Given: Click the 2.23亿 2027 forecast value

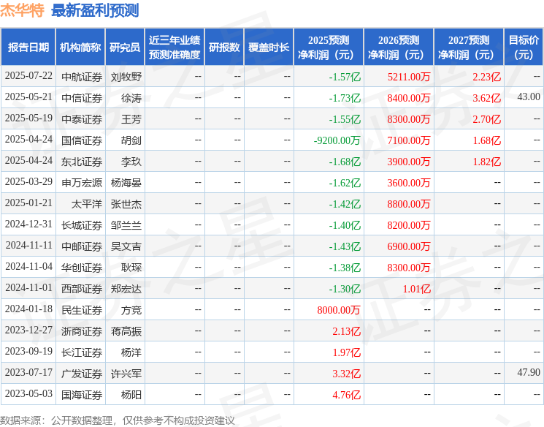Looking at the screenshot, I should coord(486,77).
